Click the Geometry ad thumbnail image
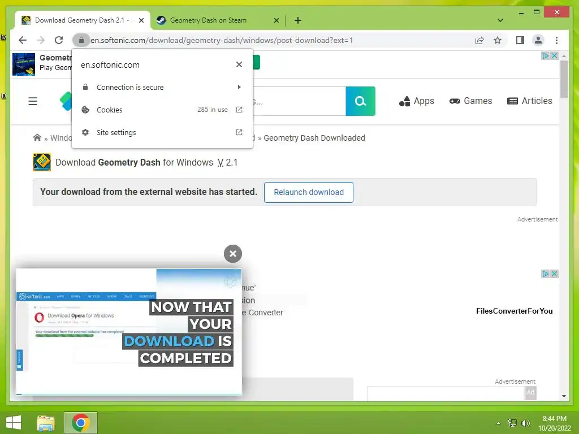This screenshot has width=579, height=434. (24, 64)
